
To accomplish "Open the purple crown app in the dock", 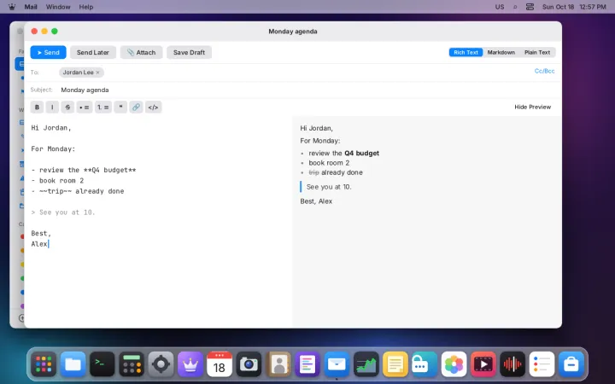I will (x=190, y=364).
